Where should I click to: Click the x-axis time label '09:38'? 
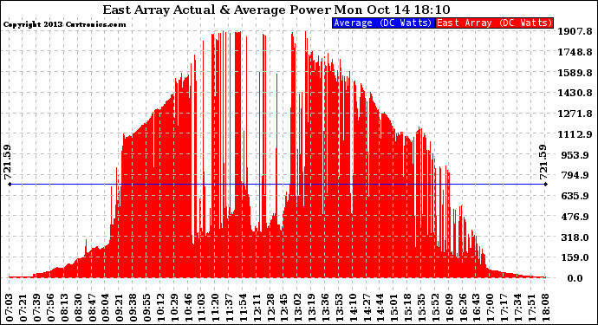tap(133, 308)
